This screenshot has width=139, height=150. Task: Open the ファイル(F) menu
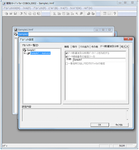27,8
